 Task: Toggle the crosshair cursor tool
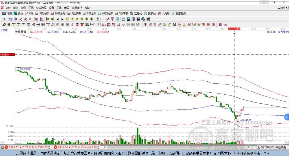pos(103,19)
